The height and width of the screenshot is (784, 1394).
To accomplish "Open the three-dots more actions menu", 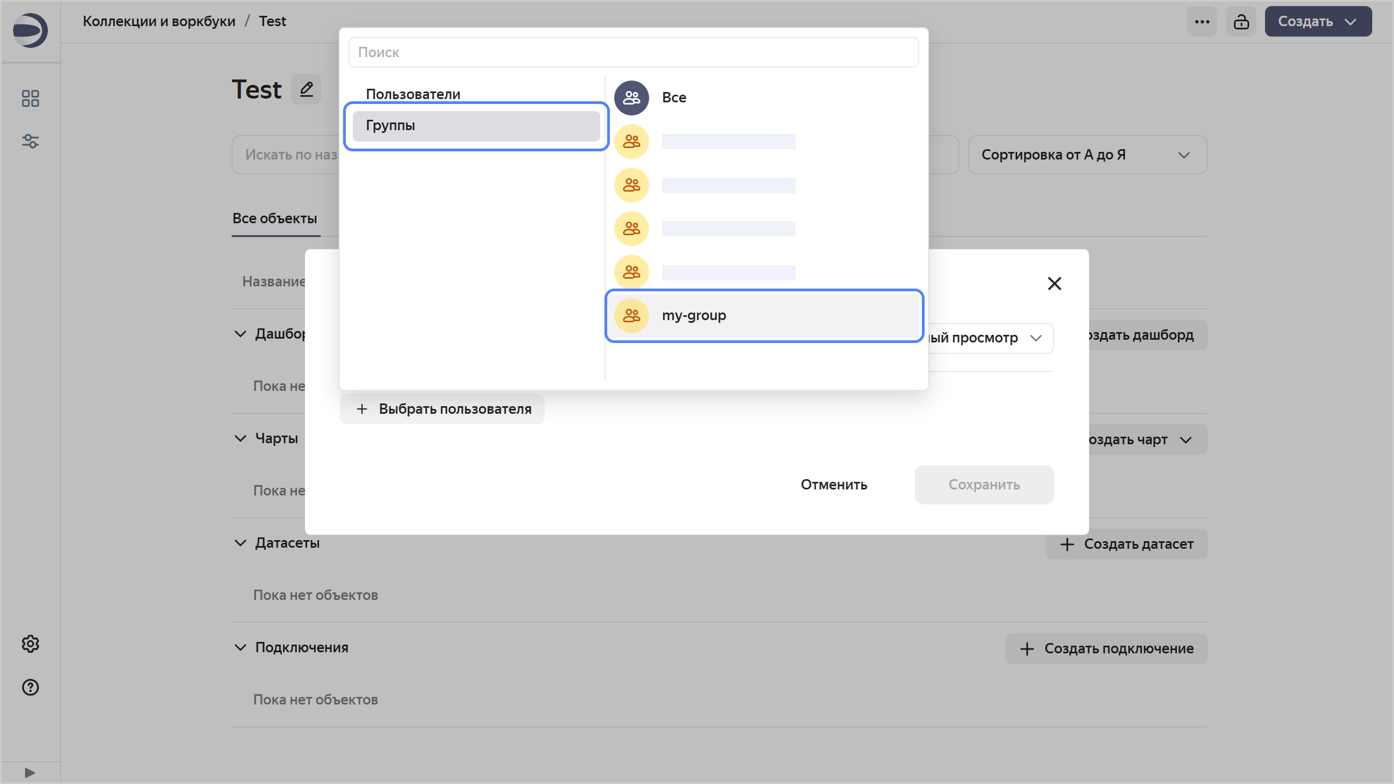I will (1202, 22).
